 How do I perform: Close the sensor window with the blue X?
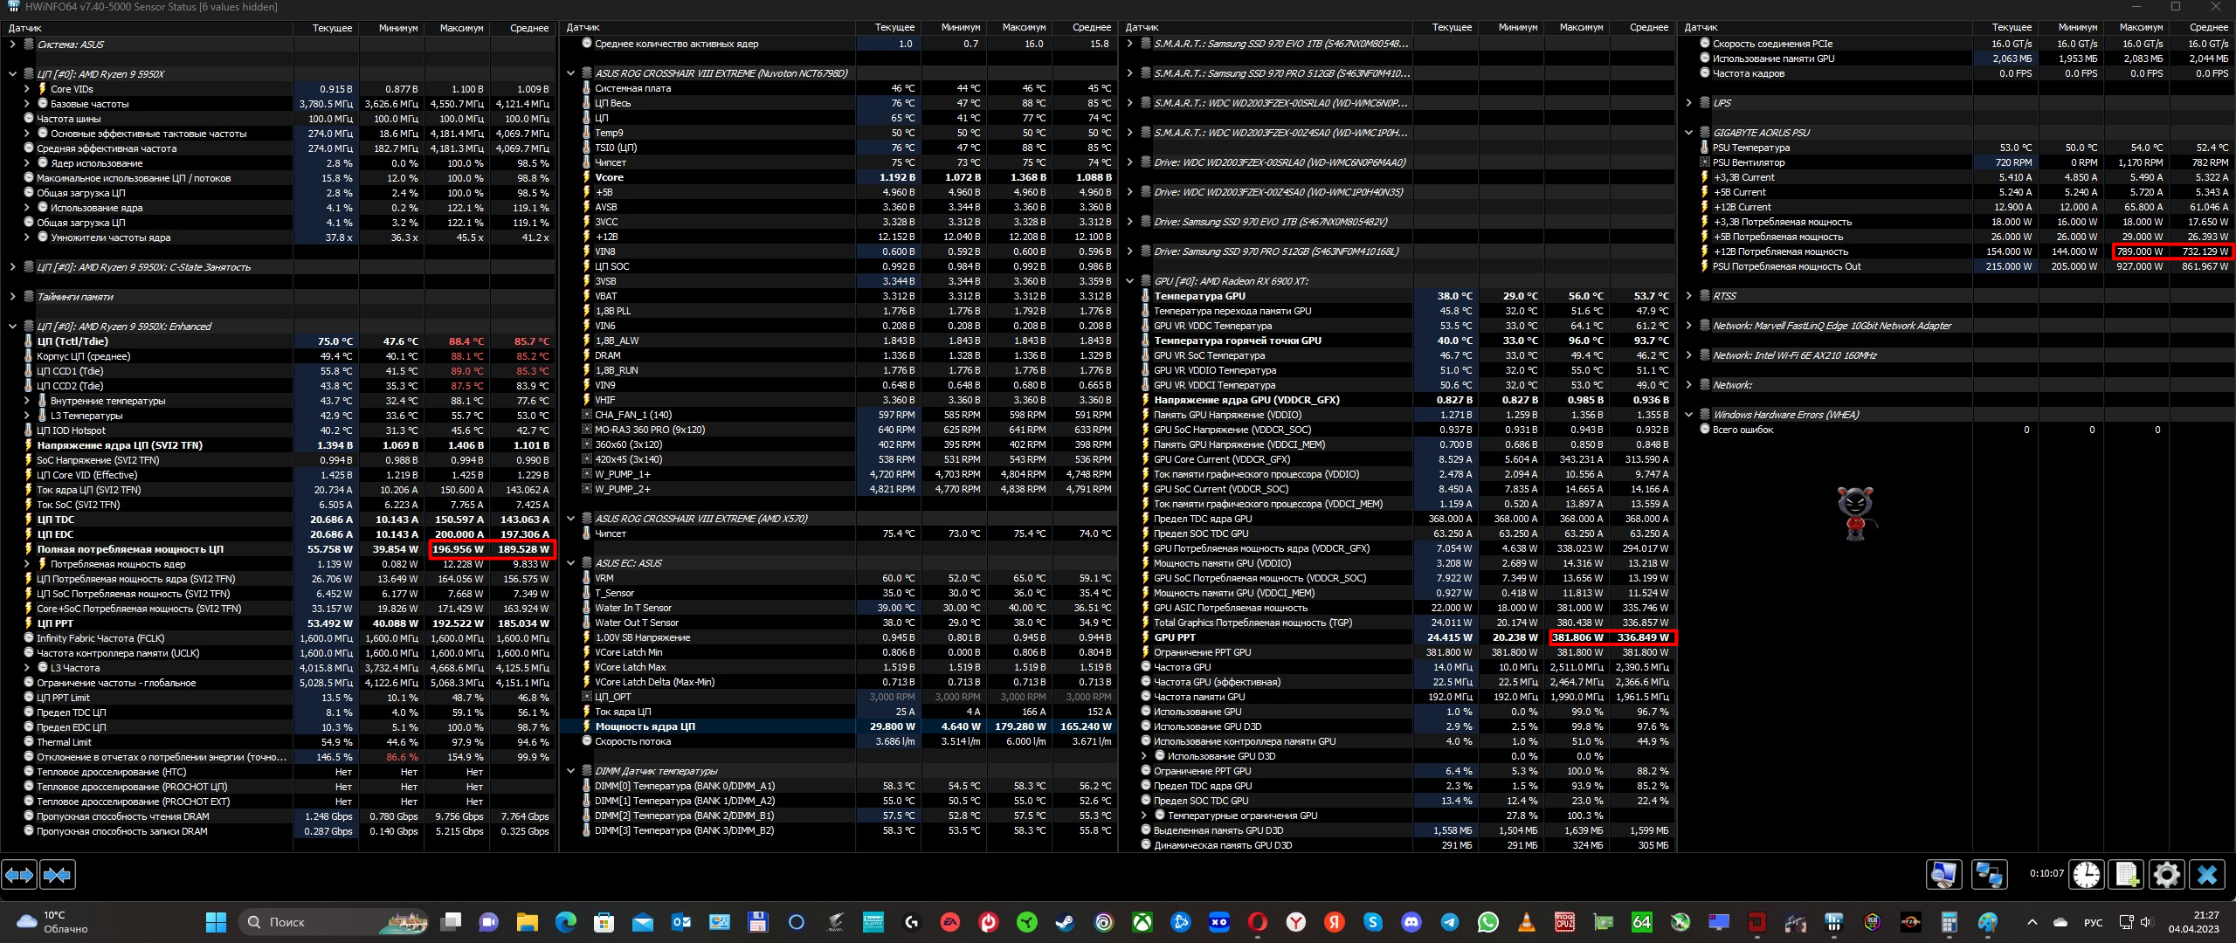point(2207,874)
